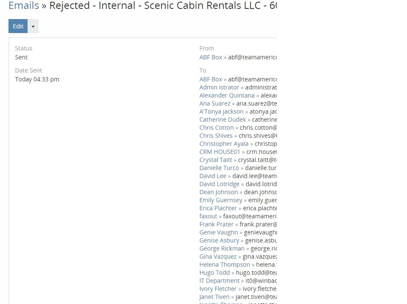Click the CRM HOUSE01 recipient link

[220, 152]
